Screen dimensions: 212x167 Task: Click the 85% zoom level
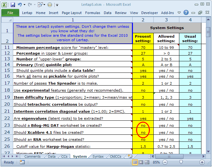[x=156, y=162]
